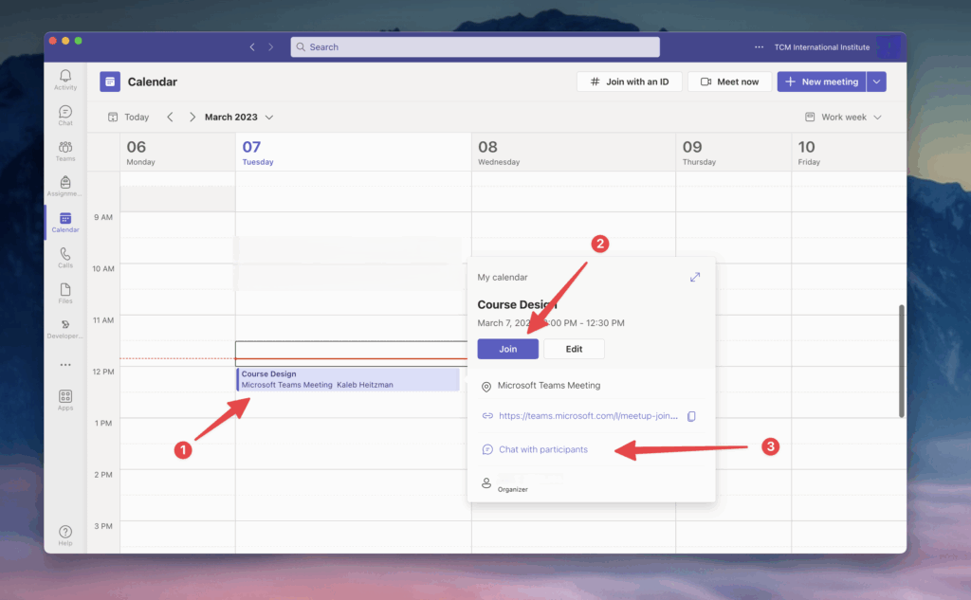Open Files from the left rail
971x600 pixels.
pos(65,293)
